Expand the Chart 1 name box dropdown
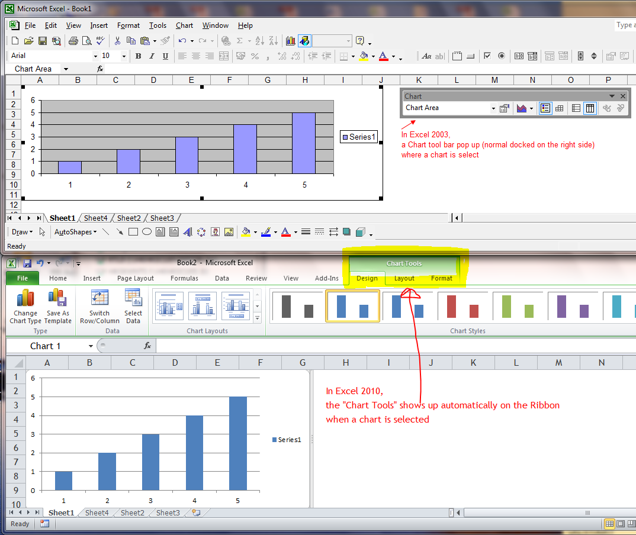The image size is (636, 535). coord(91,346)
